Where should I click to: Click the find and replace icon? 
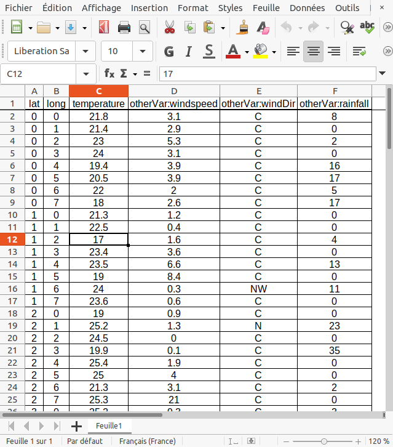(347, 28)
